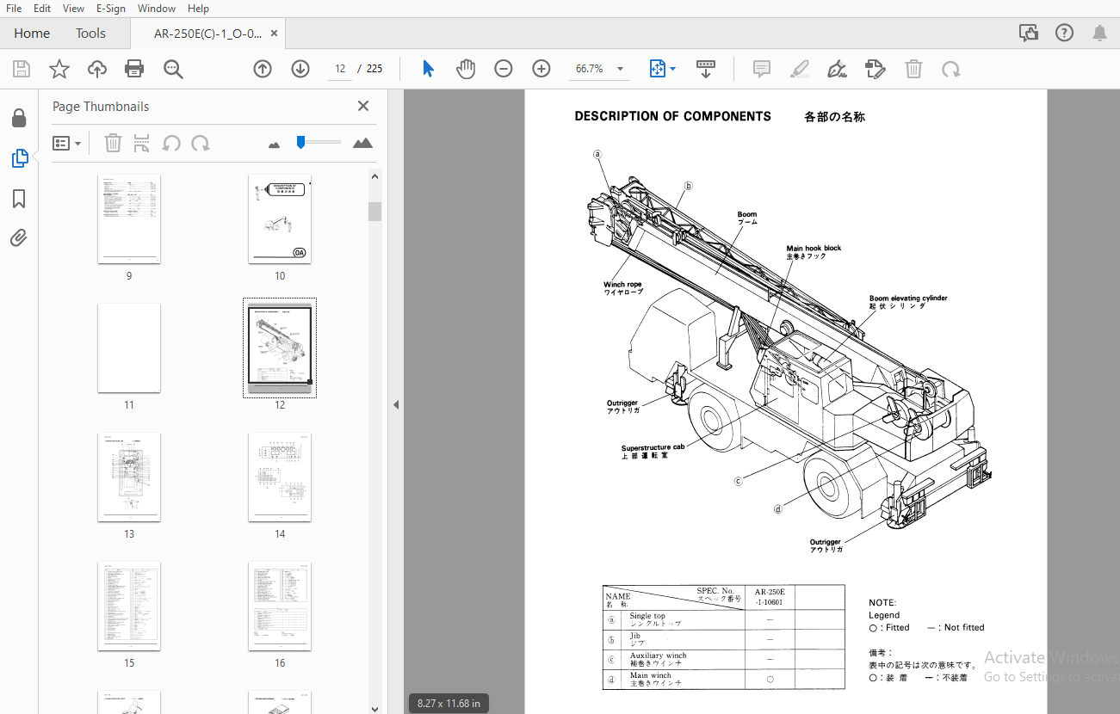Open the Window menu
This screenshot has width=1120, height=714.
(157, 9)
